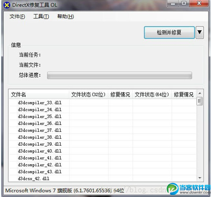The image size is (211, 197).
Task: Click the 总体进度 label
Action: point(30,75)
